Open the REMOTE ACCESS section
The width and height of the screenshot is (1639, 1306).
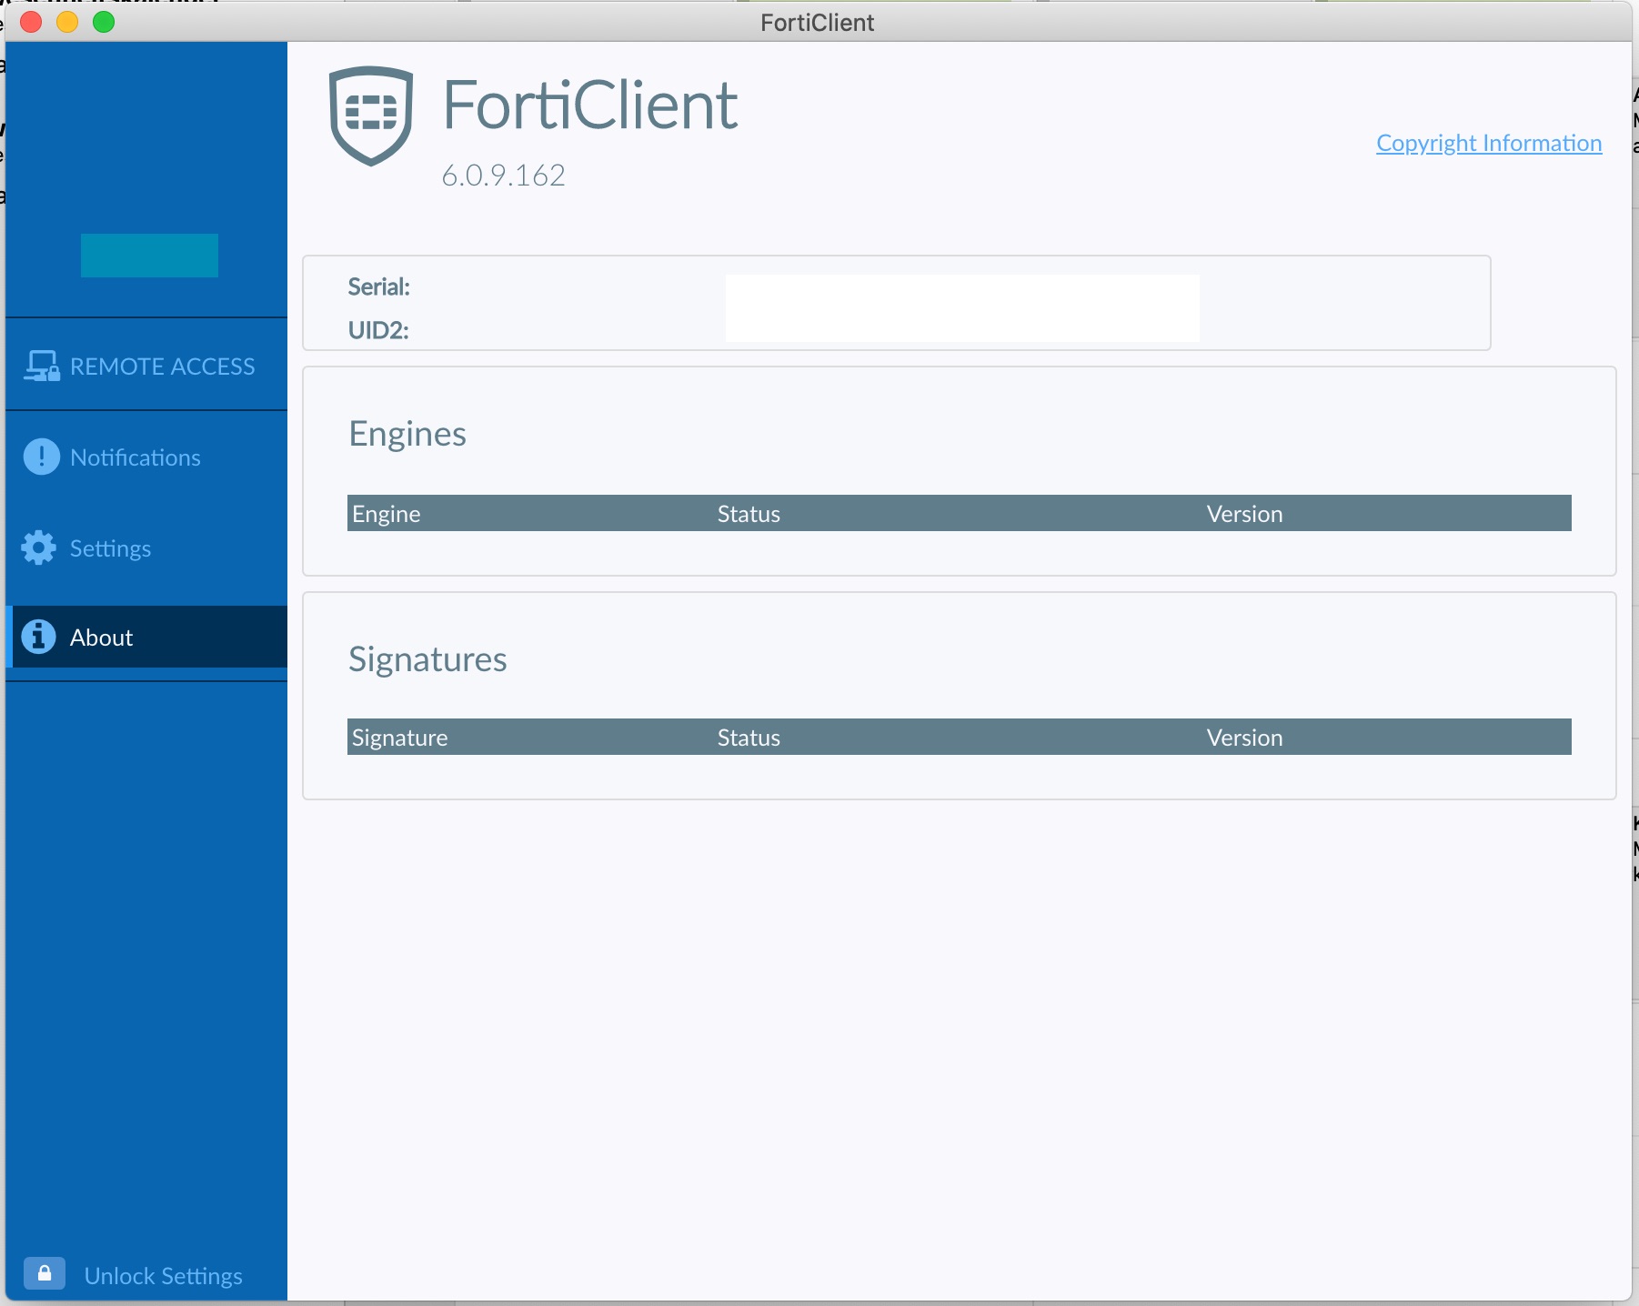click(146, 366)
